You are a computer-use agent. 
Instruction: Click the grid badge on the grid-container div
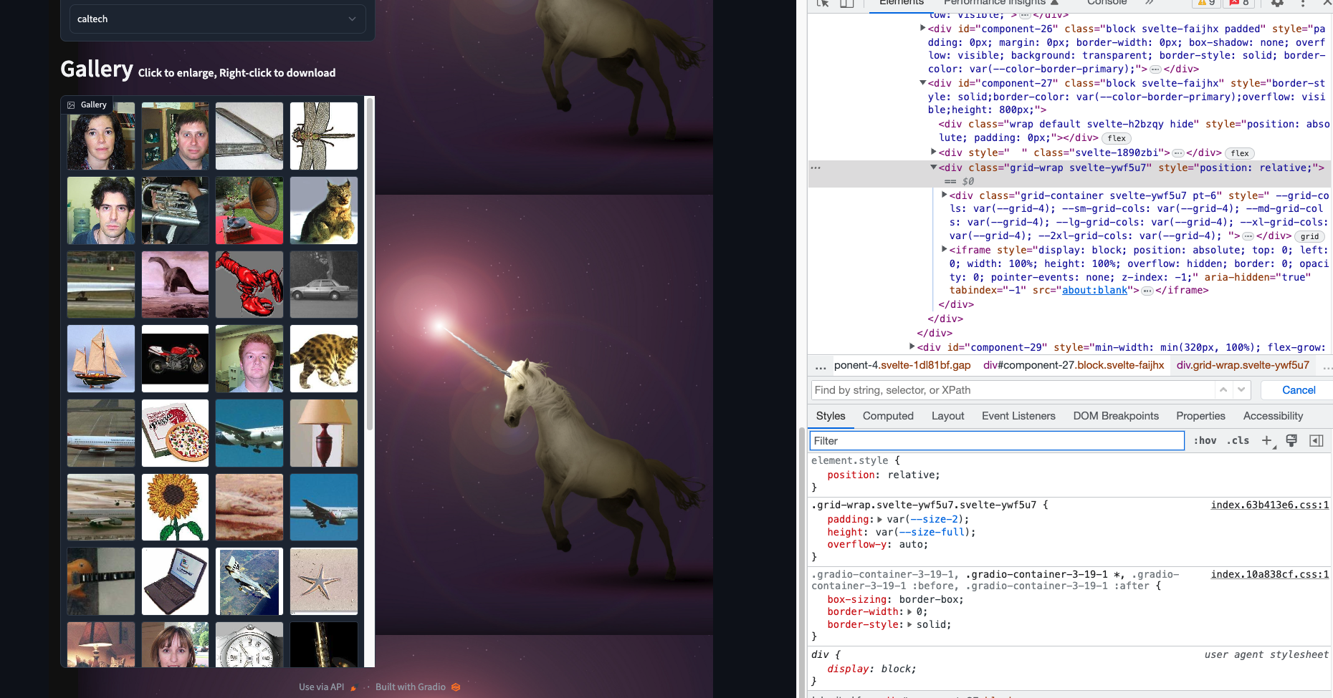pyautogui.click(x=1309, y=236)
